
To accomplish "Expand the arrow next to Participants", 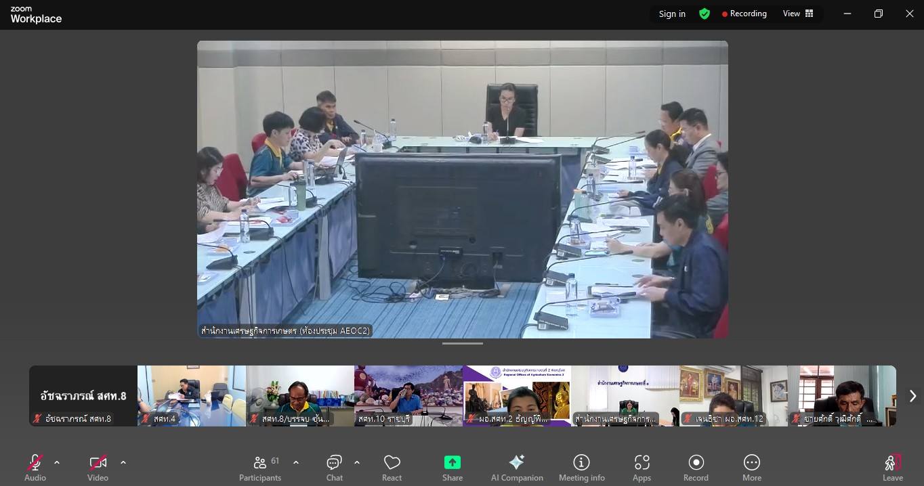I will 296,462.
